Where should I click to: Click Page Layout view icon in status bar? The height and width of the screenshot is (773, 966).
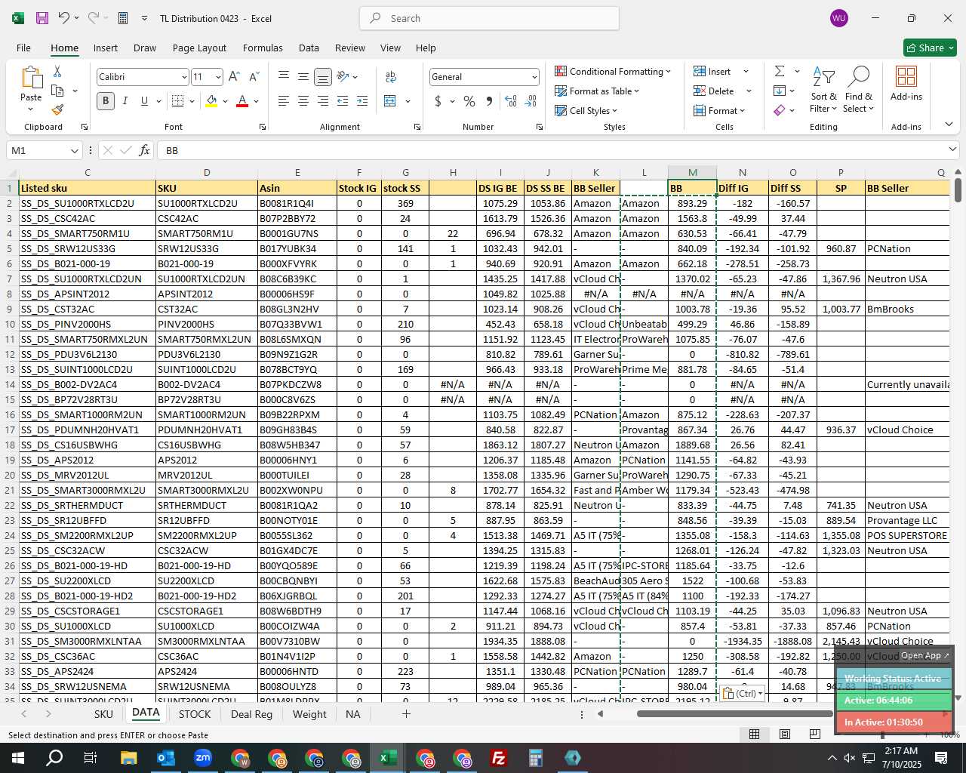(785, 734)
